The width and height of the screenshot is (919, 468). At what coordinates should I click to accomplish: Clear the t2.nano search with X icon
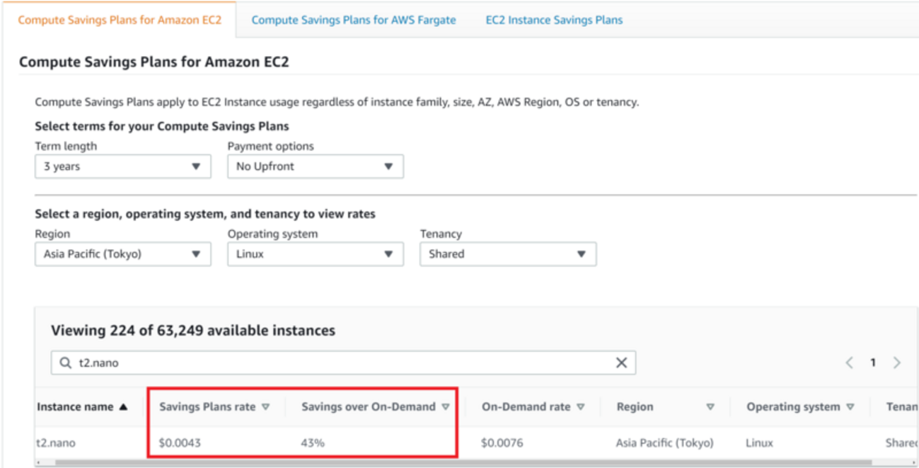621,363
